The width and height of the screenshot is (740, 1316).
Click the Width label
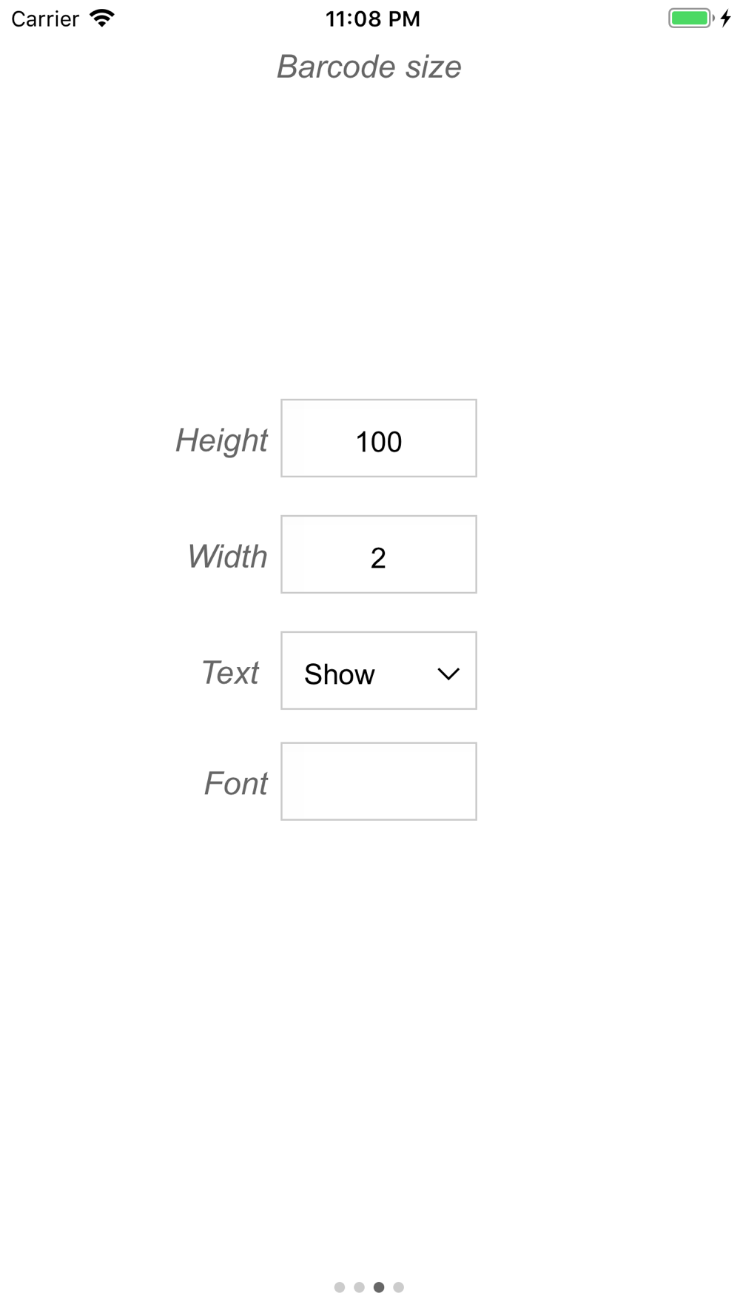[227, 557]
